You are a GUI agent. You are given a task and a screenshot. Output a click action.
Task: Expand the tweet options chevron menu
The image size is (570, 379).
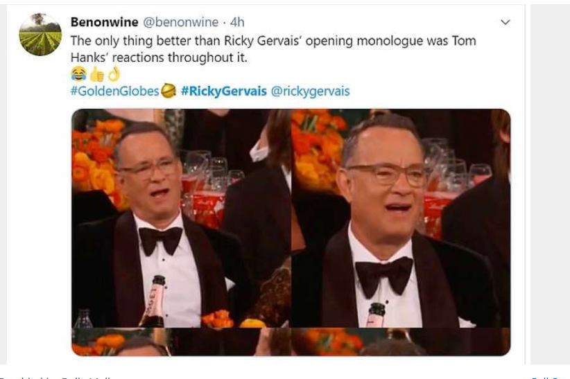point(506,22)
